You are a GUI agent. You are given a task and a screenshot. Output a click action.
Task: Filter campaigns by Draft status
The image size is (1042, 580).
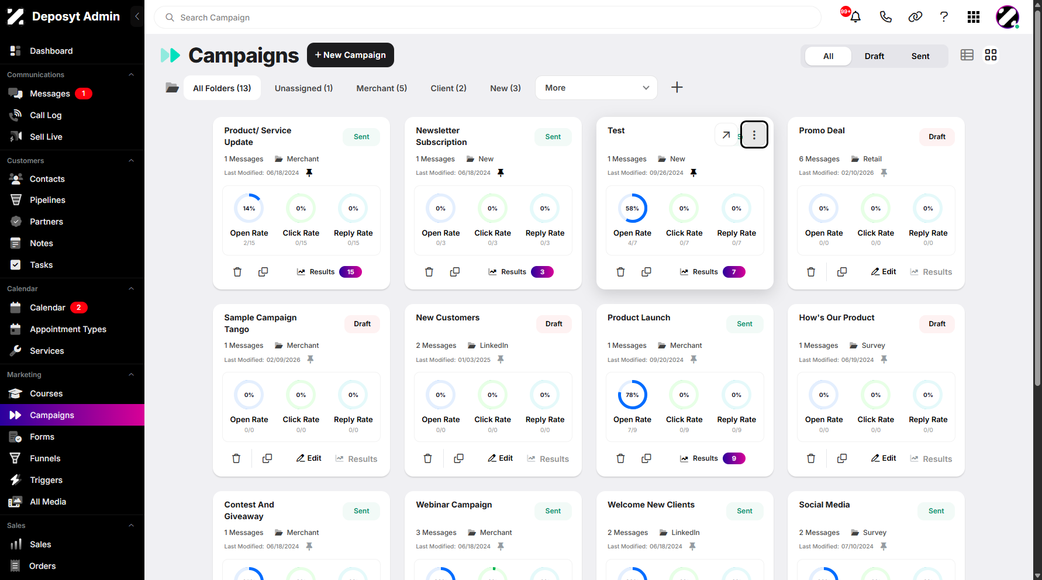(x=874, y=56)
